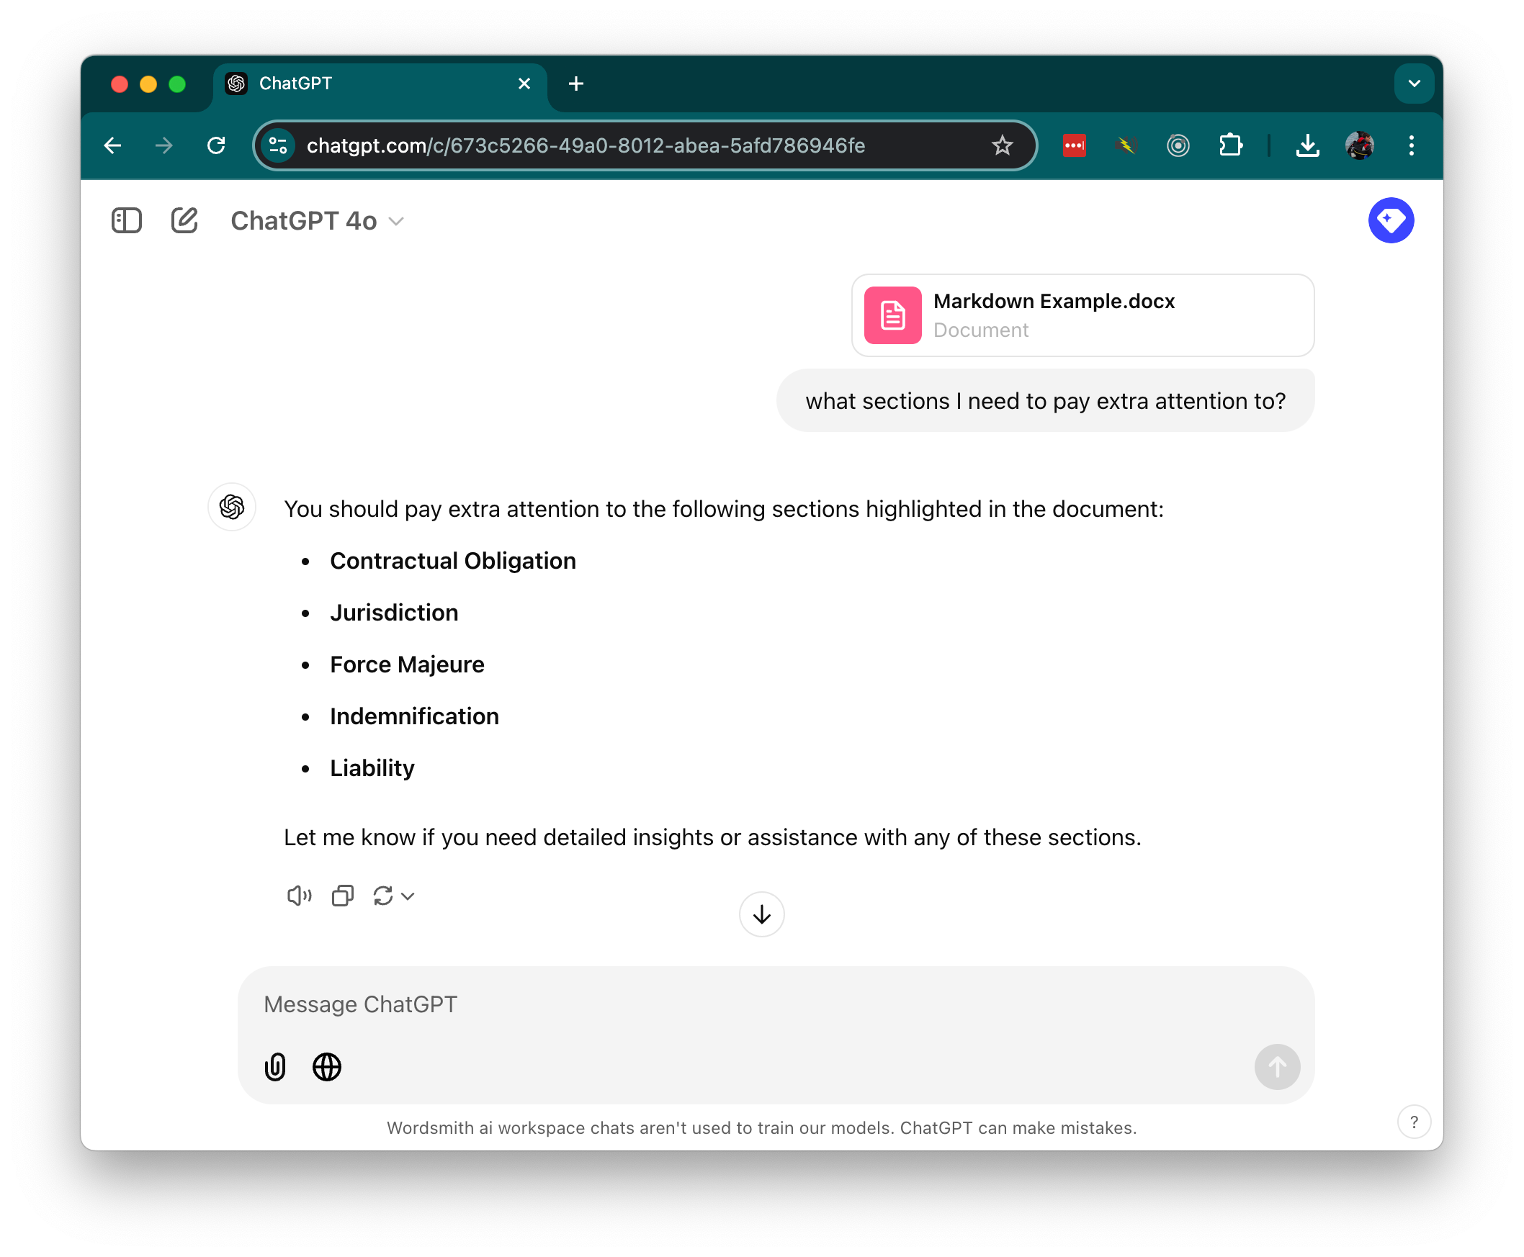Open the Markdown Example.docx attachment
Screen dimensions: 1524x1257
point(1083,315)
